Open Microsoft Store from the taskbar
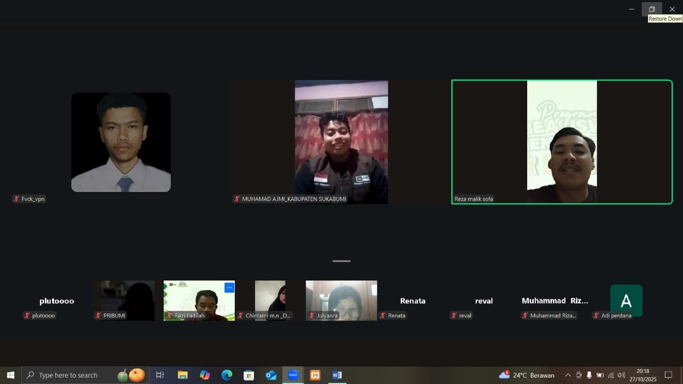683x384 pixels. [249, 375]
